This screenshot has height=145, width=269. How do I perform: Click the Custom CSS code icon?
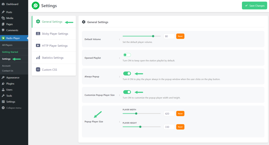(x=38, y=69)
